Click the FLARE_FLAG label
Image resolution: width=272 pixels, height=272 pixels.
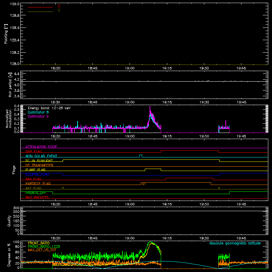(x=35, y=170)
